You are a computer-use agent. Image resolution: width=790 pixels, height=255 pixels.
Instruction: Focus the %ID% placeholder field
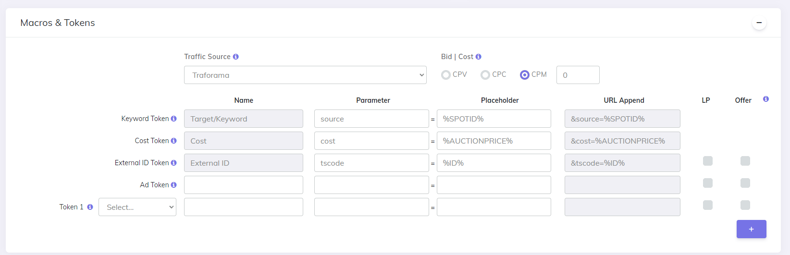[494, 163]
